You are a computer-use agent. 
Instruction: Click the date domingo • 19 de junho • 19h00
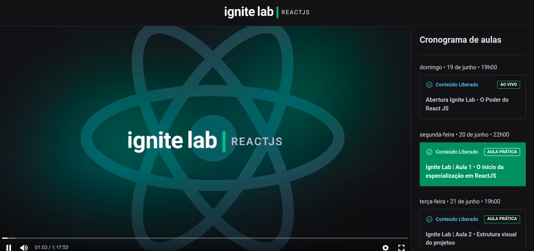458,67
